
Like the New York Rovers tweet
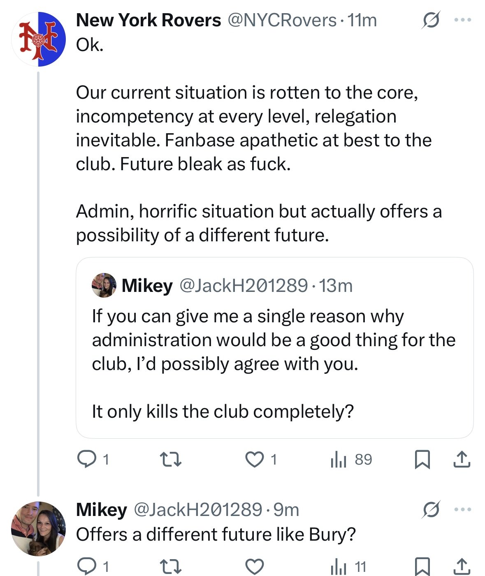[255, 459]
